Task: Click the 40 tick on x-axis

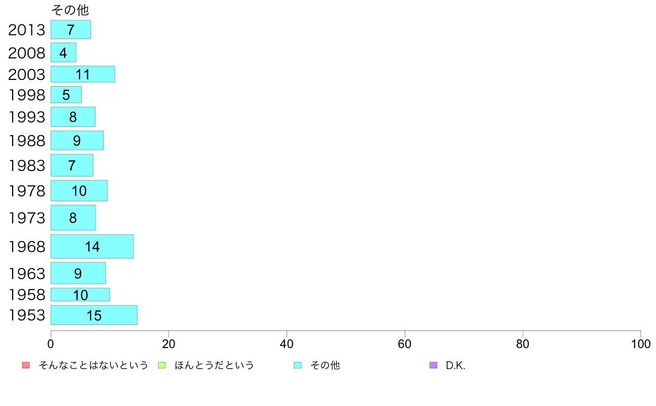Action: (x=287, y=344)
